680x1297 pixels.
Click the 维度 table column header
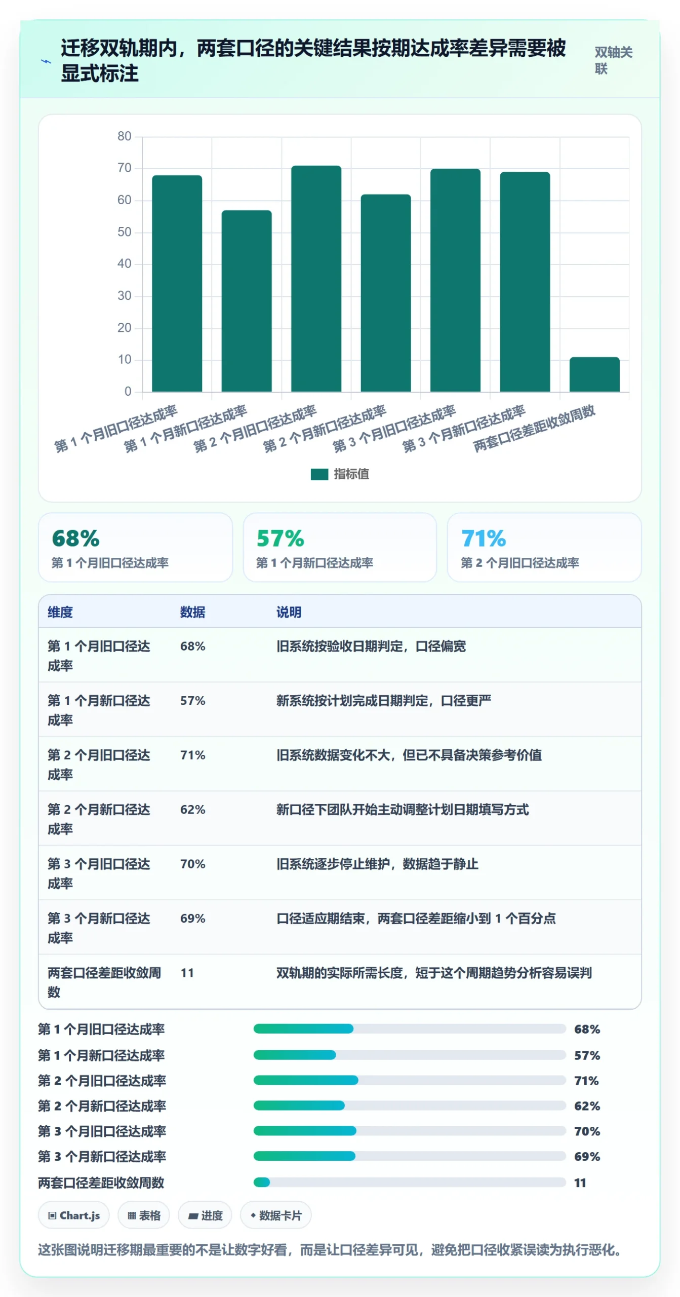point(60,612)
